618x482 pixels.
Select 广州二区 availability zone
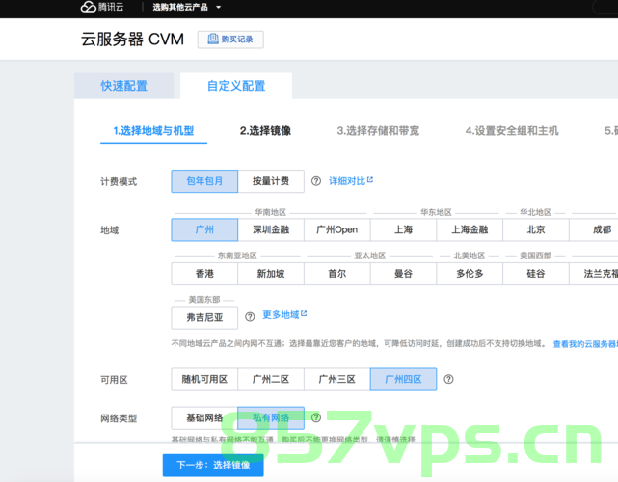[271, 379]
